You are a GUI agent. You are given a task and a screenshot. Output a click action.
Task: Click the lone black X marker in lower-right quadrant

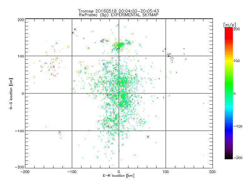(x=148, y=137)
